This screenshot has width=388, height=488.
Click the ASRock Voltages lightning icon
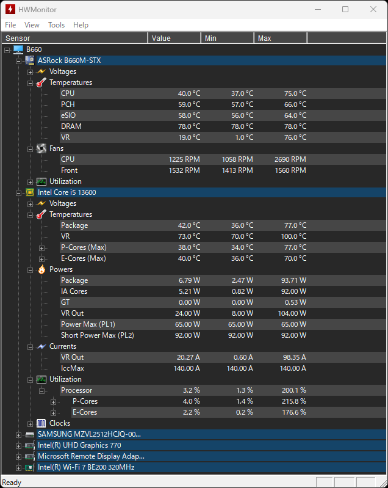click(x=41, y=71)
